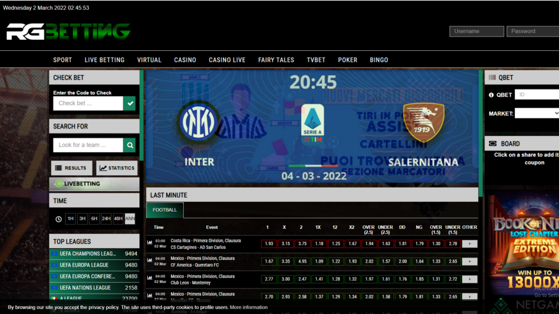The height and width of the screenshot is (314, 559).
Task: Open the POKER menu
Action: pyautogui.click(x=348, y=60)
